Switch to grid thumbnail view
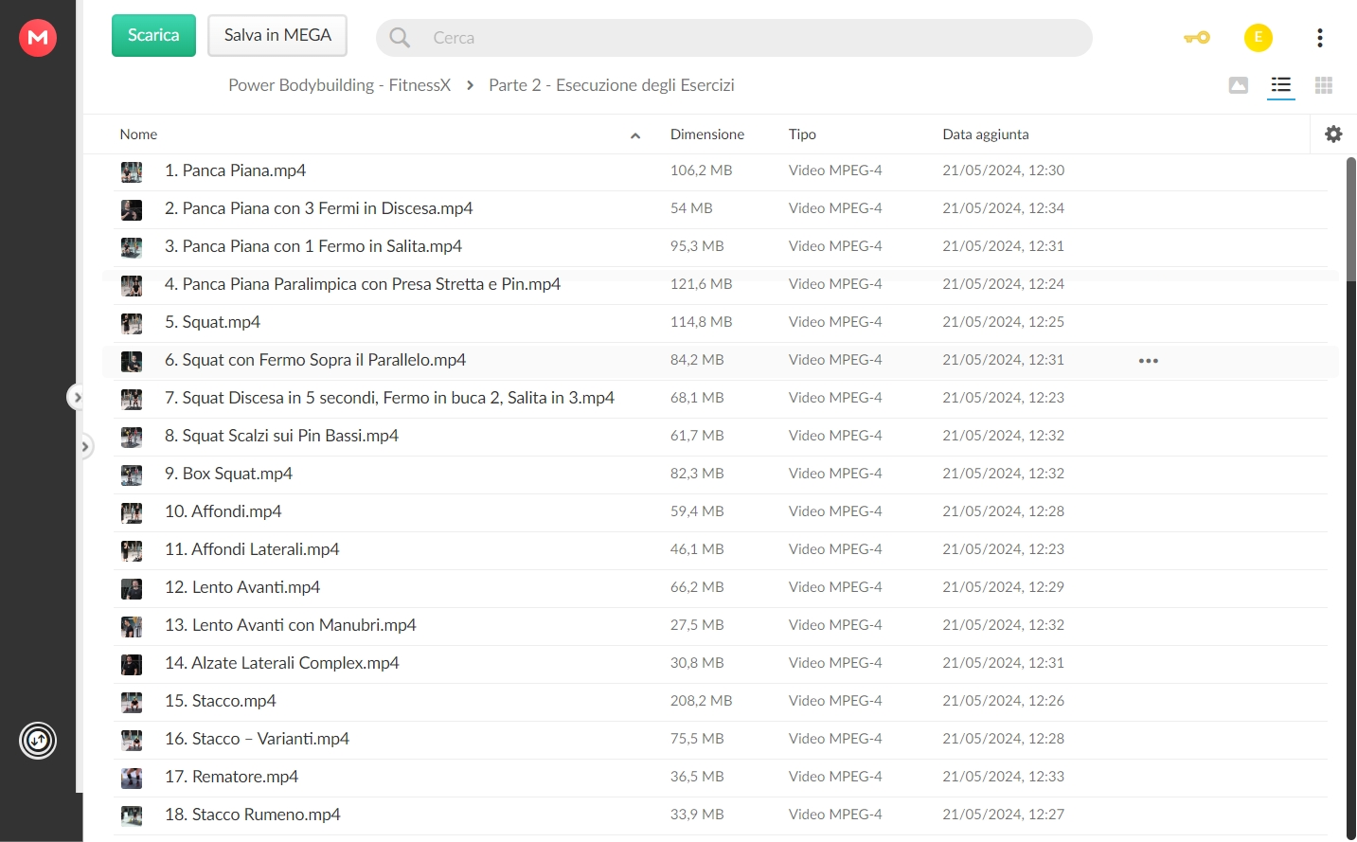This screenshot has height=842, width=1357. (x=1324, y=85)
